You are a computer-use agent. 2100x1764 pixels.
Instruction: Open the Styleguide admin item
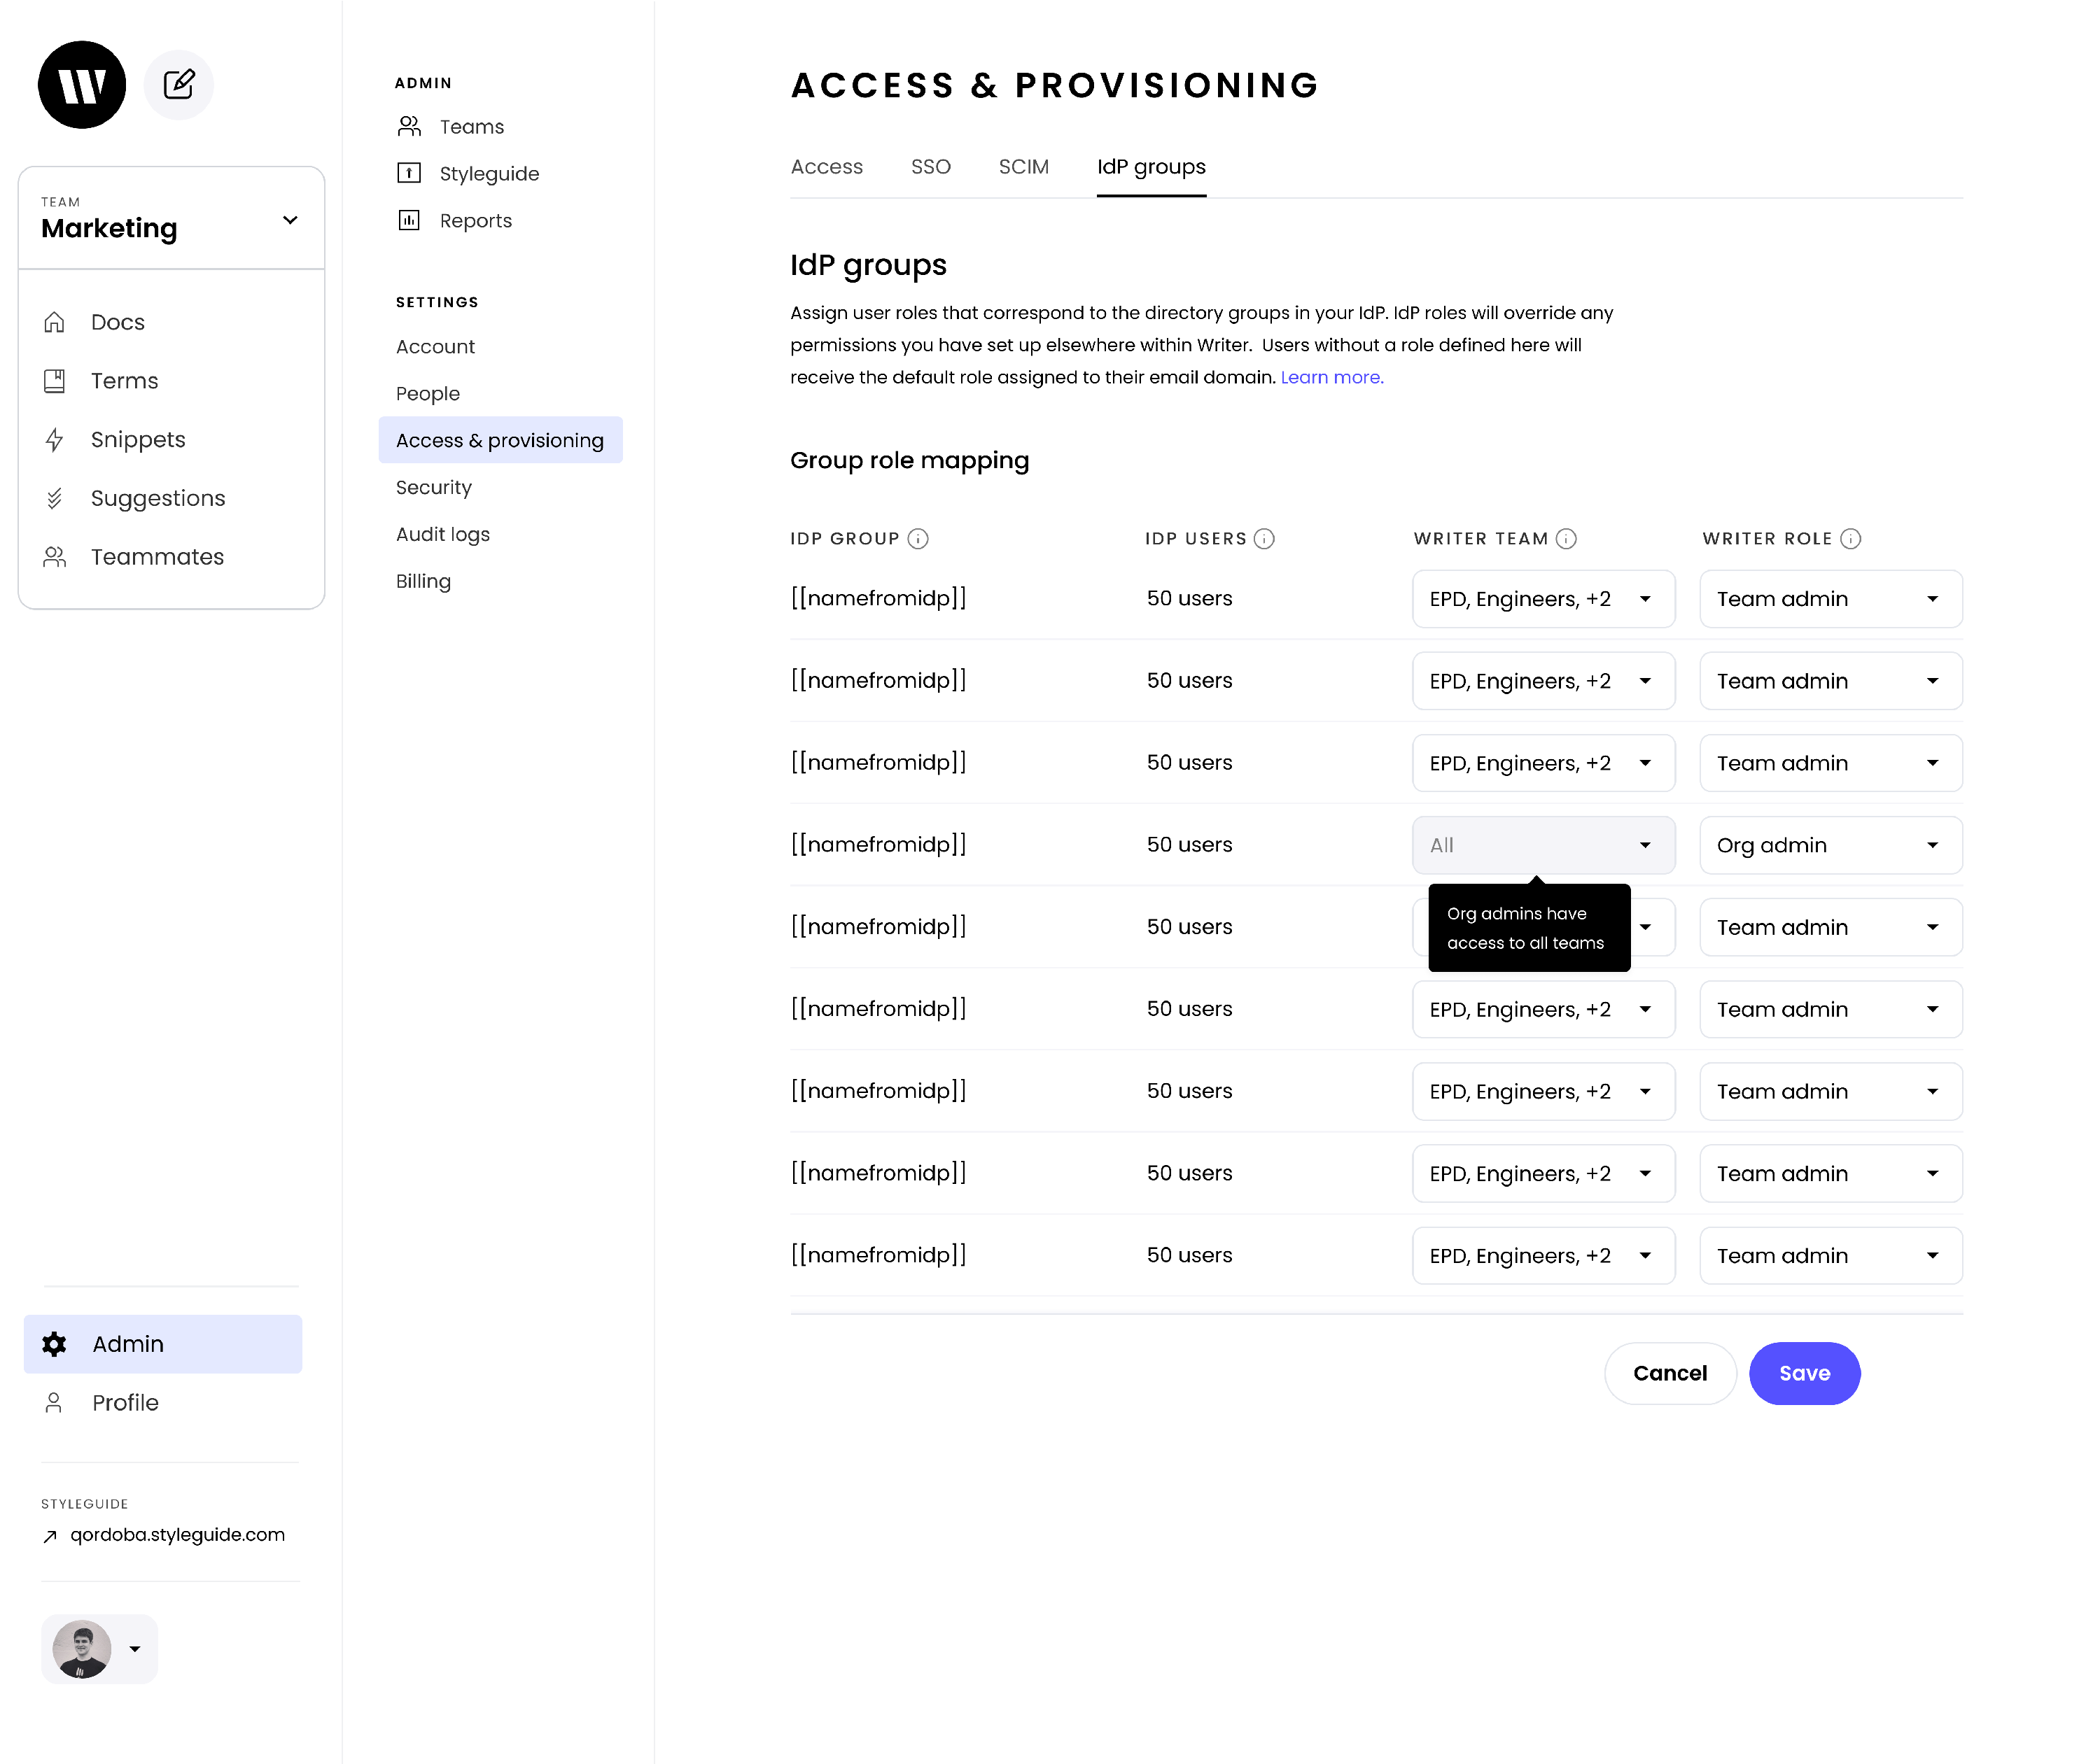point(489,173)
